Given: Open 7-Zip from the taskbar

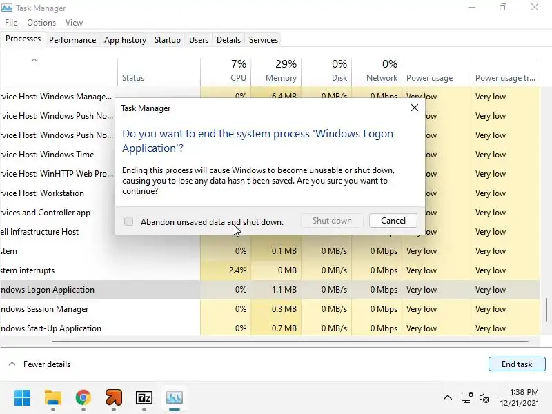Looking at the screenshot, I should pyautogui.click(x=144, y=398).
